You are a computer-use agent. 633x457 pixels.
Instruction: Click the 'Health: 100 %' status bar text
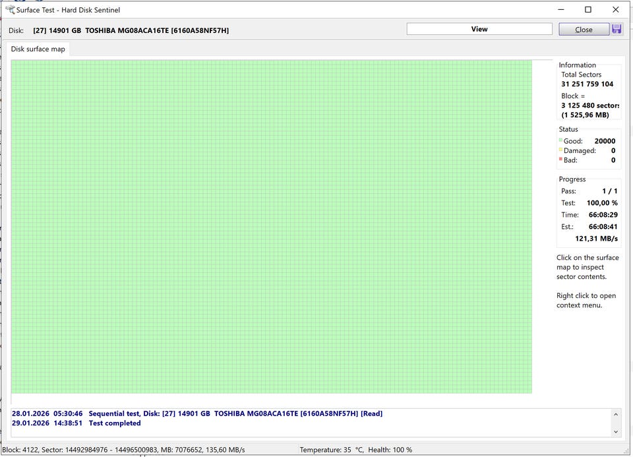click(390, 450)
